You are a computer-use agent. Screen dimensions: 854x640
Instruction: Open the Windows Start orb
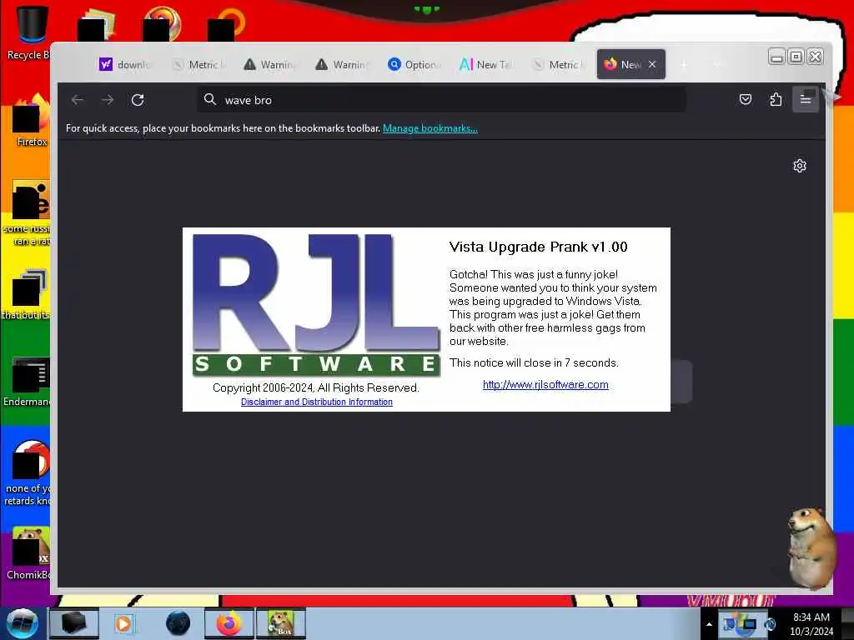pos(22,623)
